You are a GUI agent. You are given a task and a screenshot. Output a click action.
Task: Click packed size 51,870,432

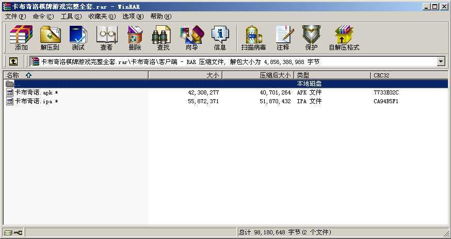coord(275,101)
